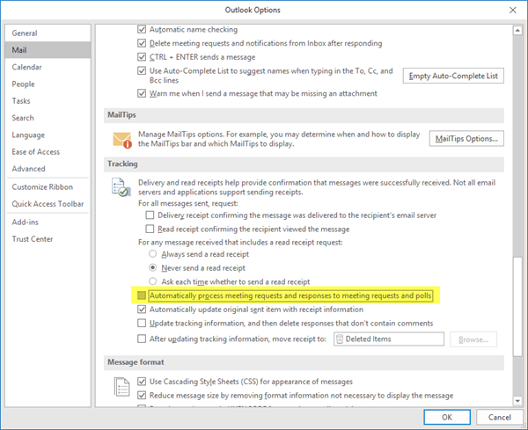Image resolution: width=528 pixels, height=430 pixels.
Task: Enable automatically process meeting requests checkbox
Action: click(x=143, y=295)
